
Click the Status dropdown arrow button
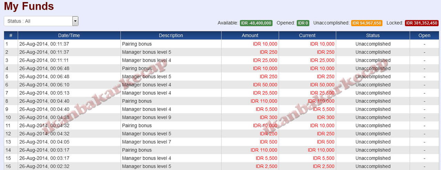pos(75,21)
